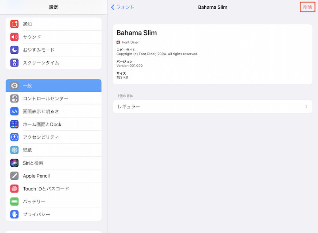Tap the 1個の書体 section header

point(125,96)
